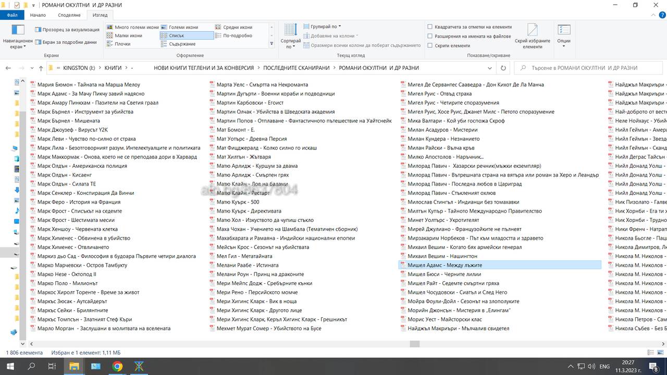
Task: Open Google Chrome from taskbar
Action: 117,366
